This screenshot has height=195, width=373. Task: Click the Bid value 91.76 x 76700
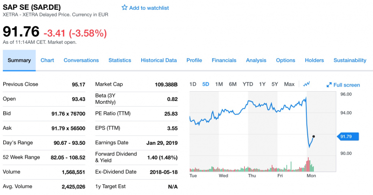68,114
